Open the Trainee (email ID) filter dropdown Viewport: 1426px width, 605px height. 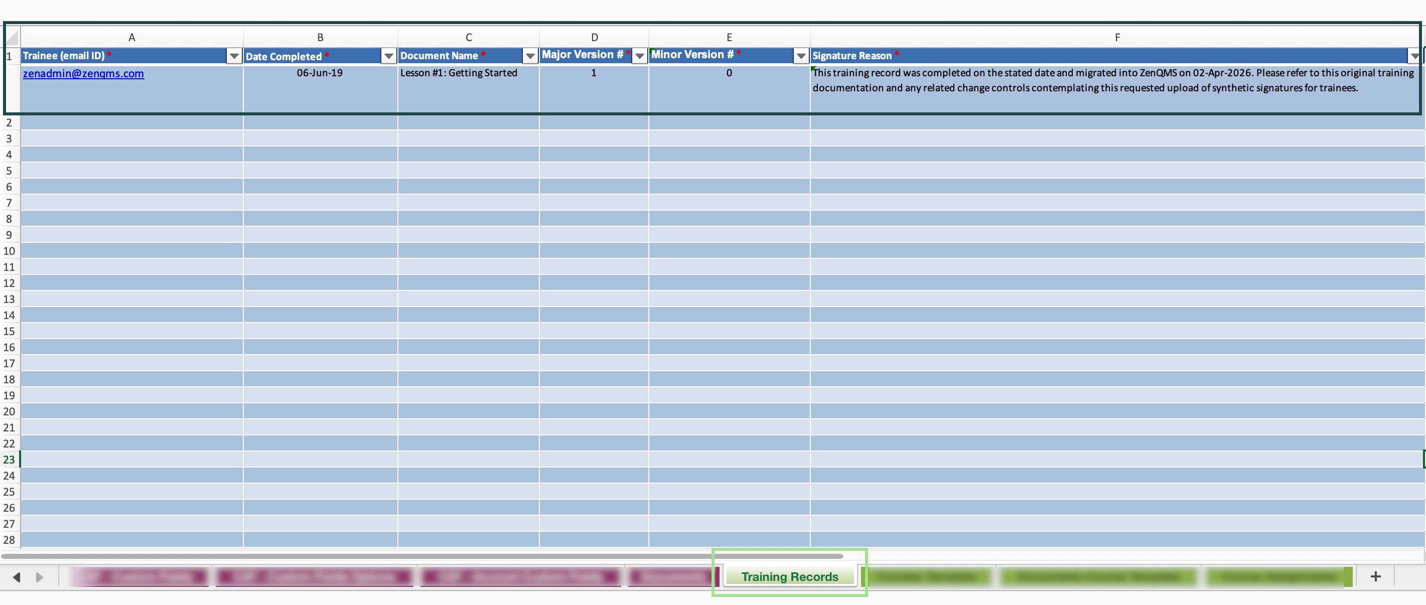pyautogui.click(x=234, y=56)
